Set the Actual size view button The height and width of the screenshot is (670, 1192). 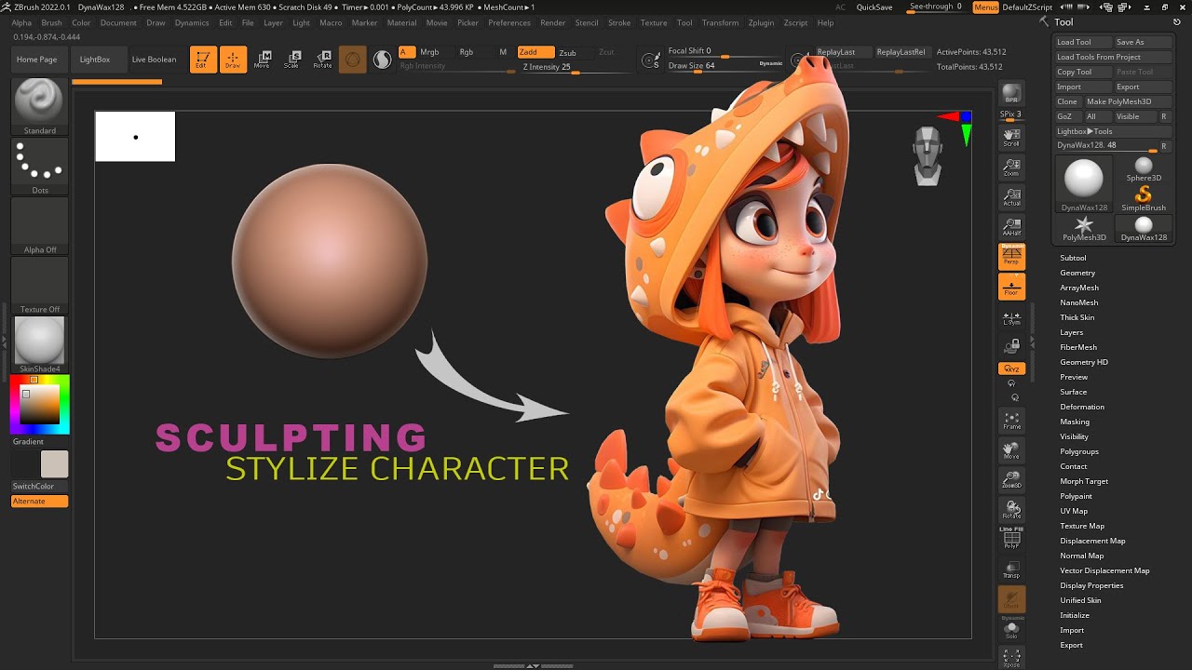click(1011, 197)
